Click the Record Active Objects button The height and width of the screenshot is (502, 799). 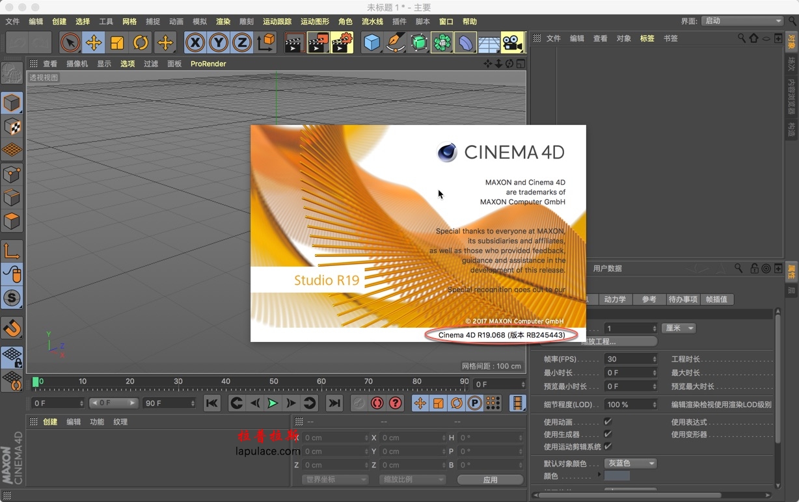pos(359,403)
